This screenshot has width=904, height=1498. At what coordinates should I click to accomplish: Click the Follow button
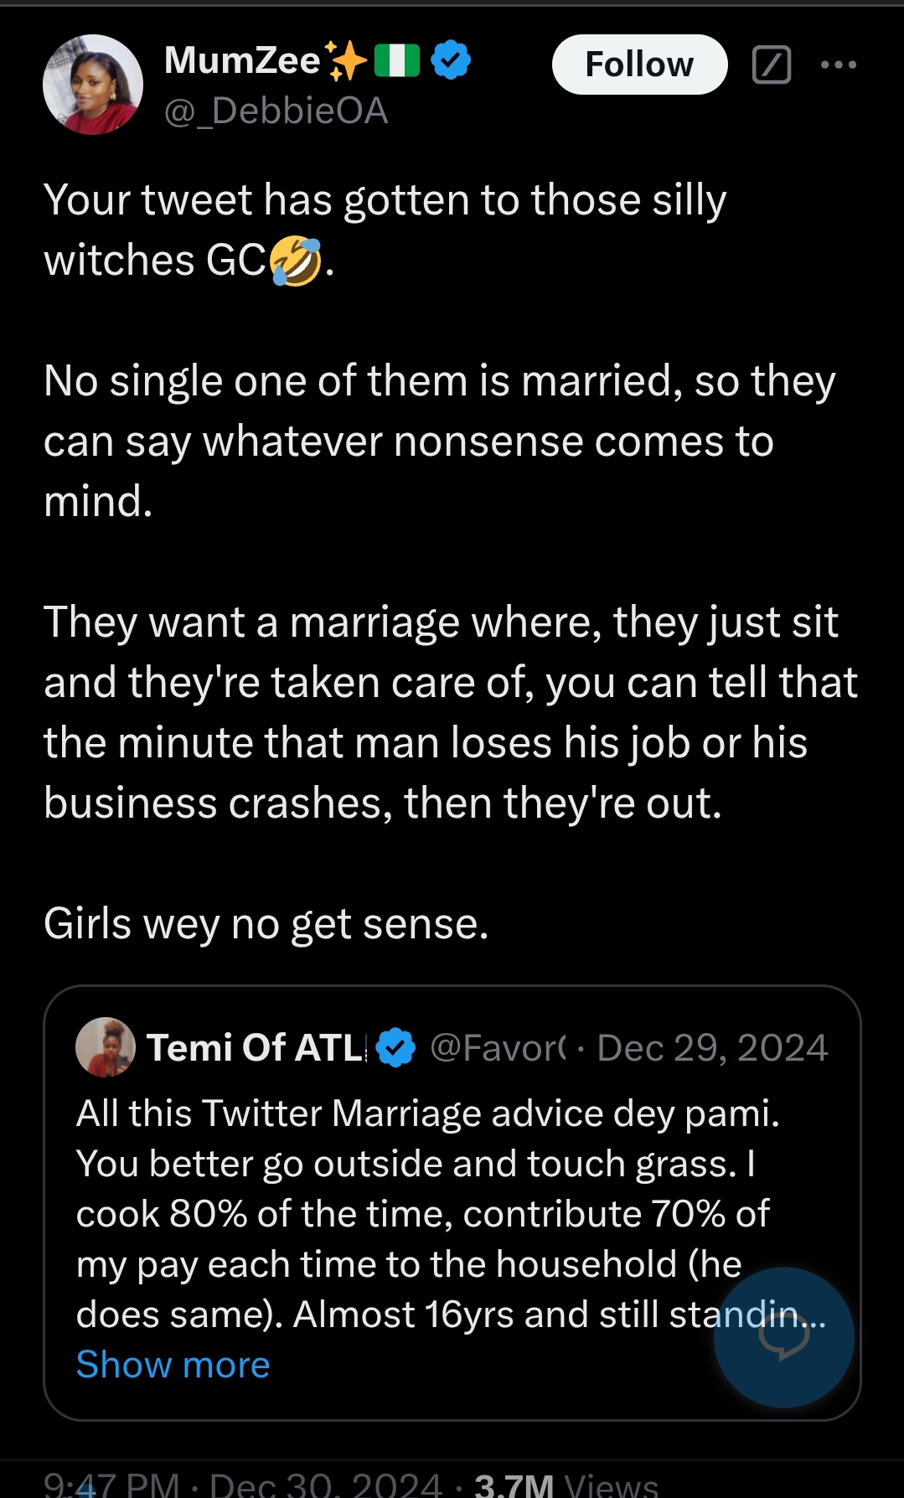(x=639, y=65)
